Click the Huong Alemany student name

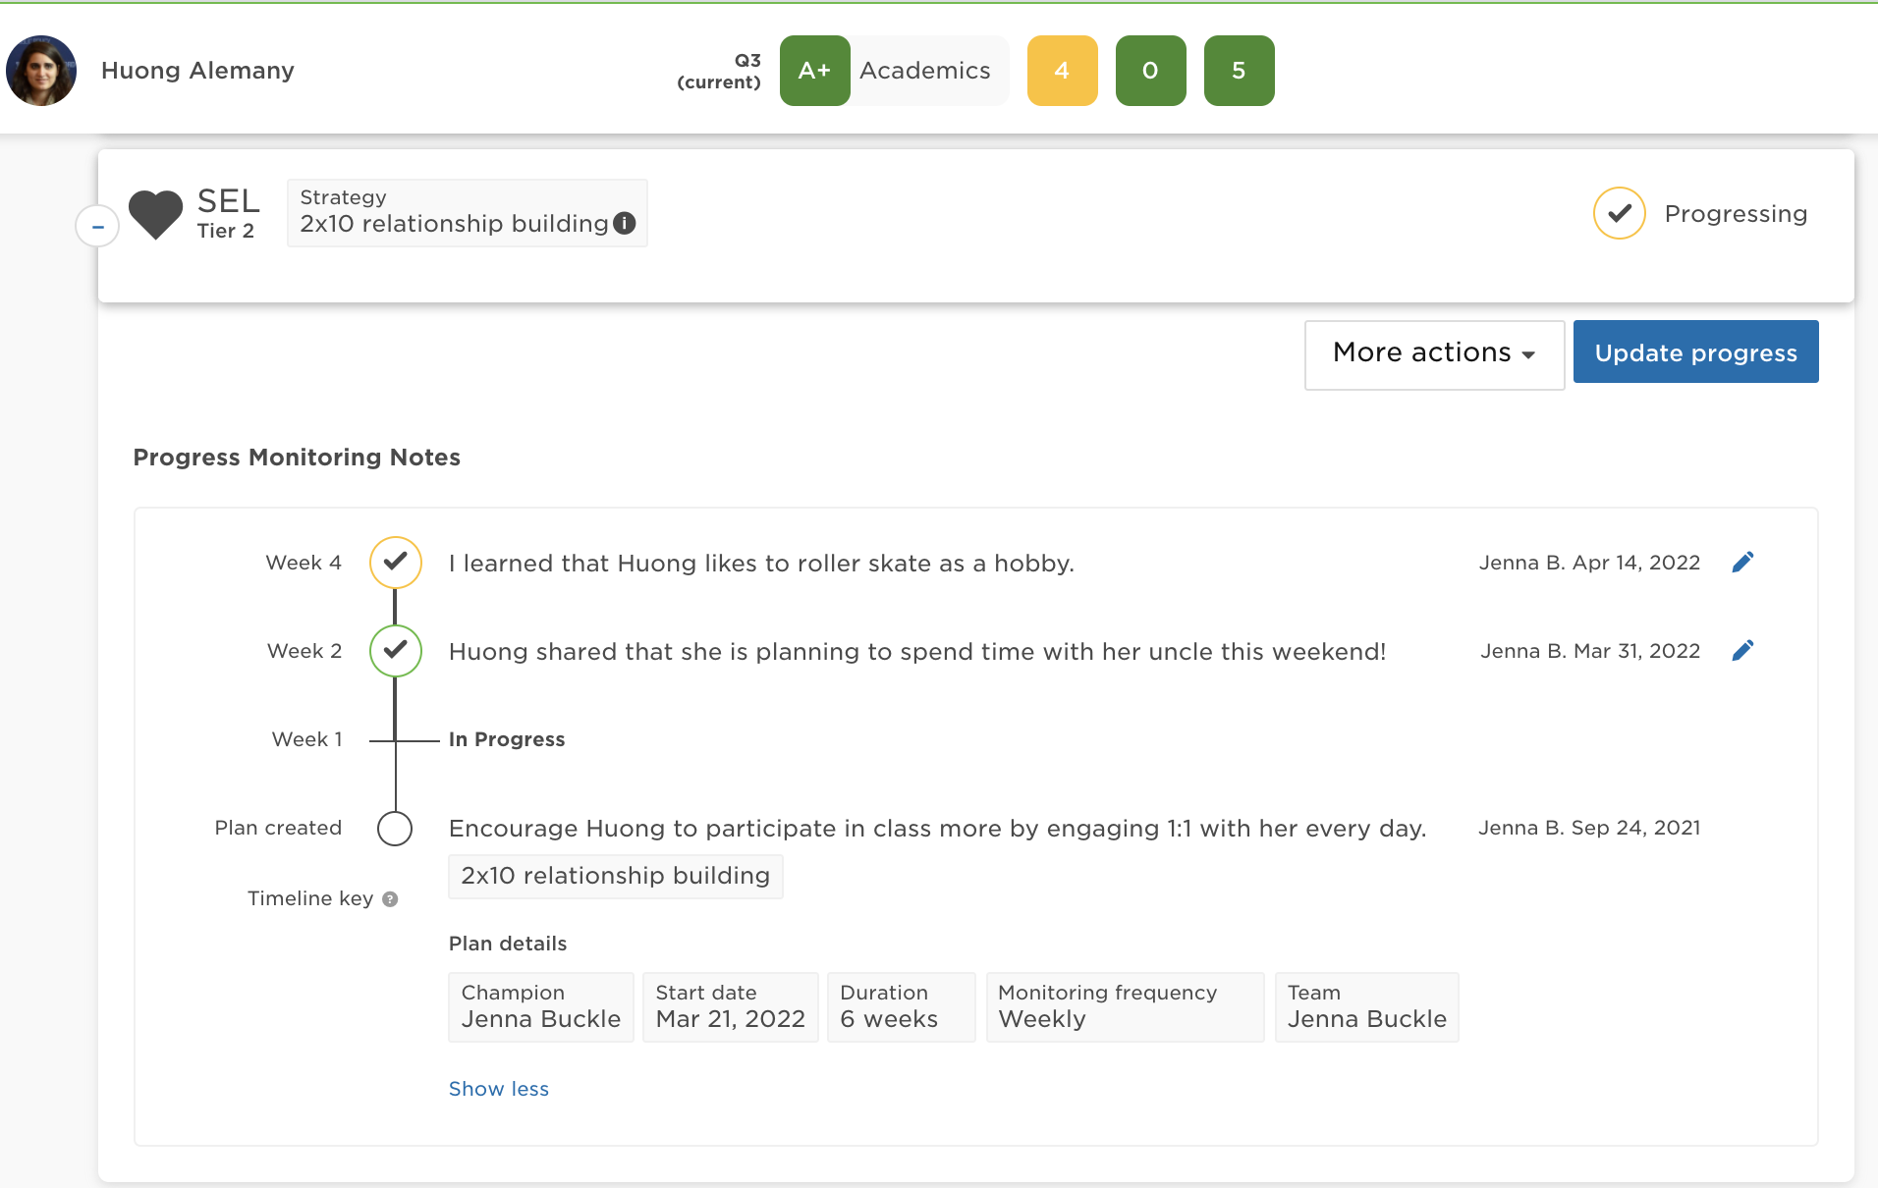click(x=197, y=71)
